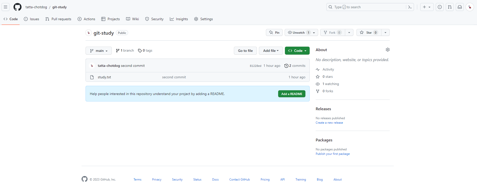Image resolution: width=477 pixels, height=191 pixels.
Task: Open the notifications inbox icon
Action: pyautogui.click(x=460, y=7)
